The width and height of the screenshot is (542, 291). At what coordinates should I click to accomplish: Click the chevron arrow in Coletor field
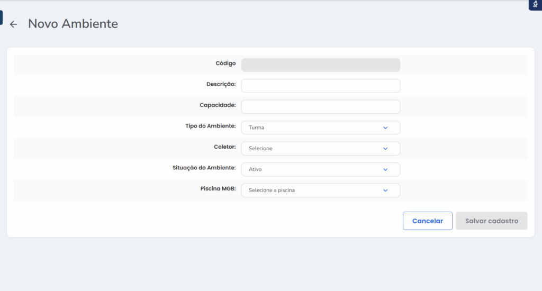[x=385, y=149]
